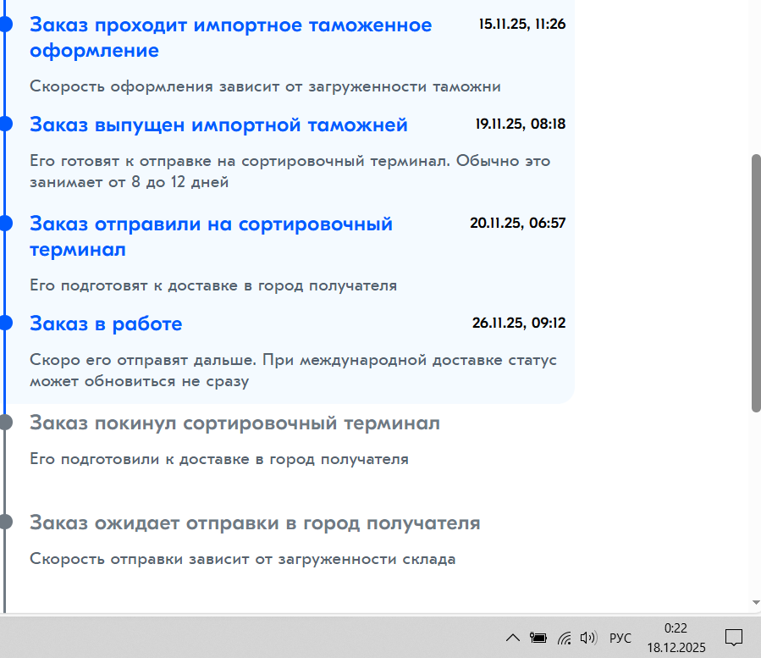This screenshot has height=658, width=761.
Task: Open the taskbar clock and date
Action: (676, 638)
